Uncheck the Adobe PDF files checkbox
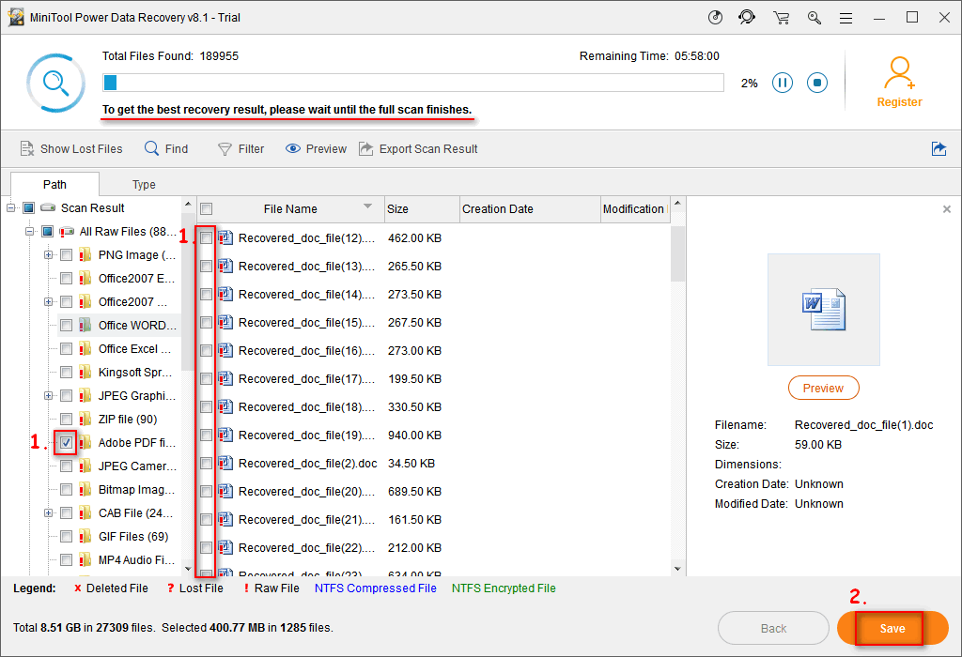This screenshot has width=962, height=657. tap(67, 442)
